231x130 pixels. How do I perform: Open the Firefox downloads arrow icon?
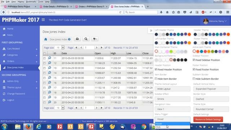point(161,12)
